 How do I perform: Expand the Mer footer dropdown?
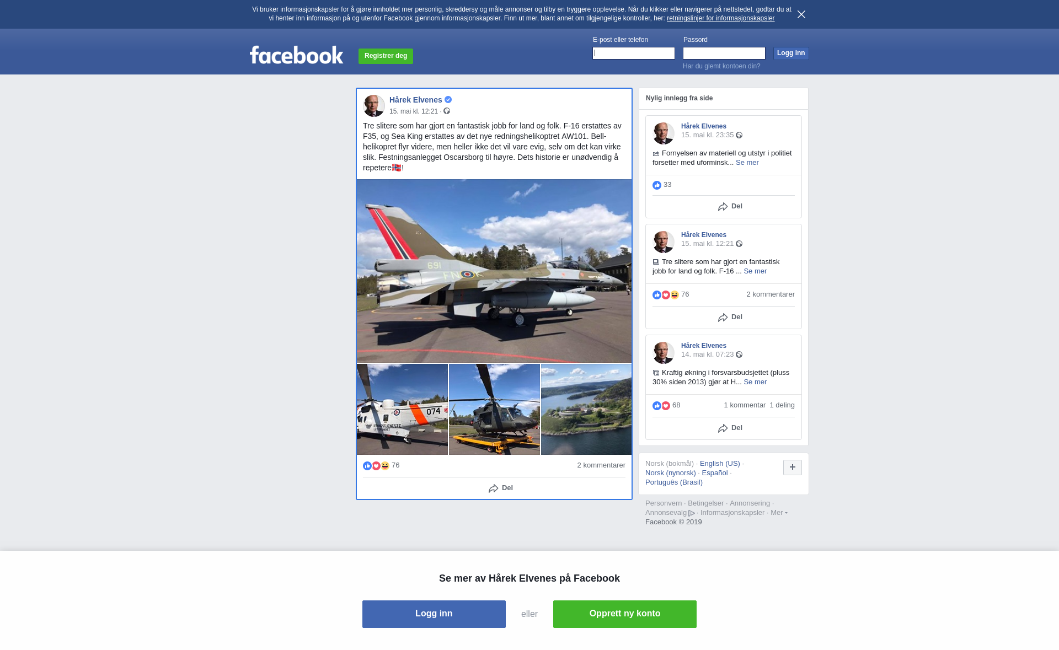pyautogui.click(x=779, y=513)
